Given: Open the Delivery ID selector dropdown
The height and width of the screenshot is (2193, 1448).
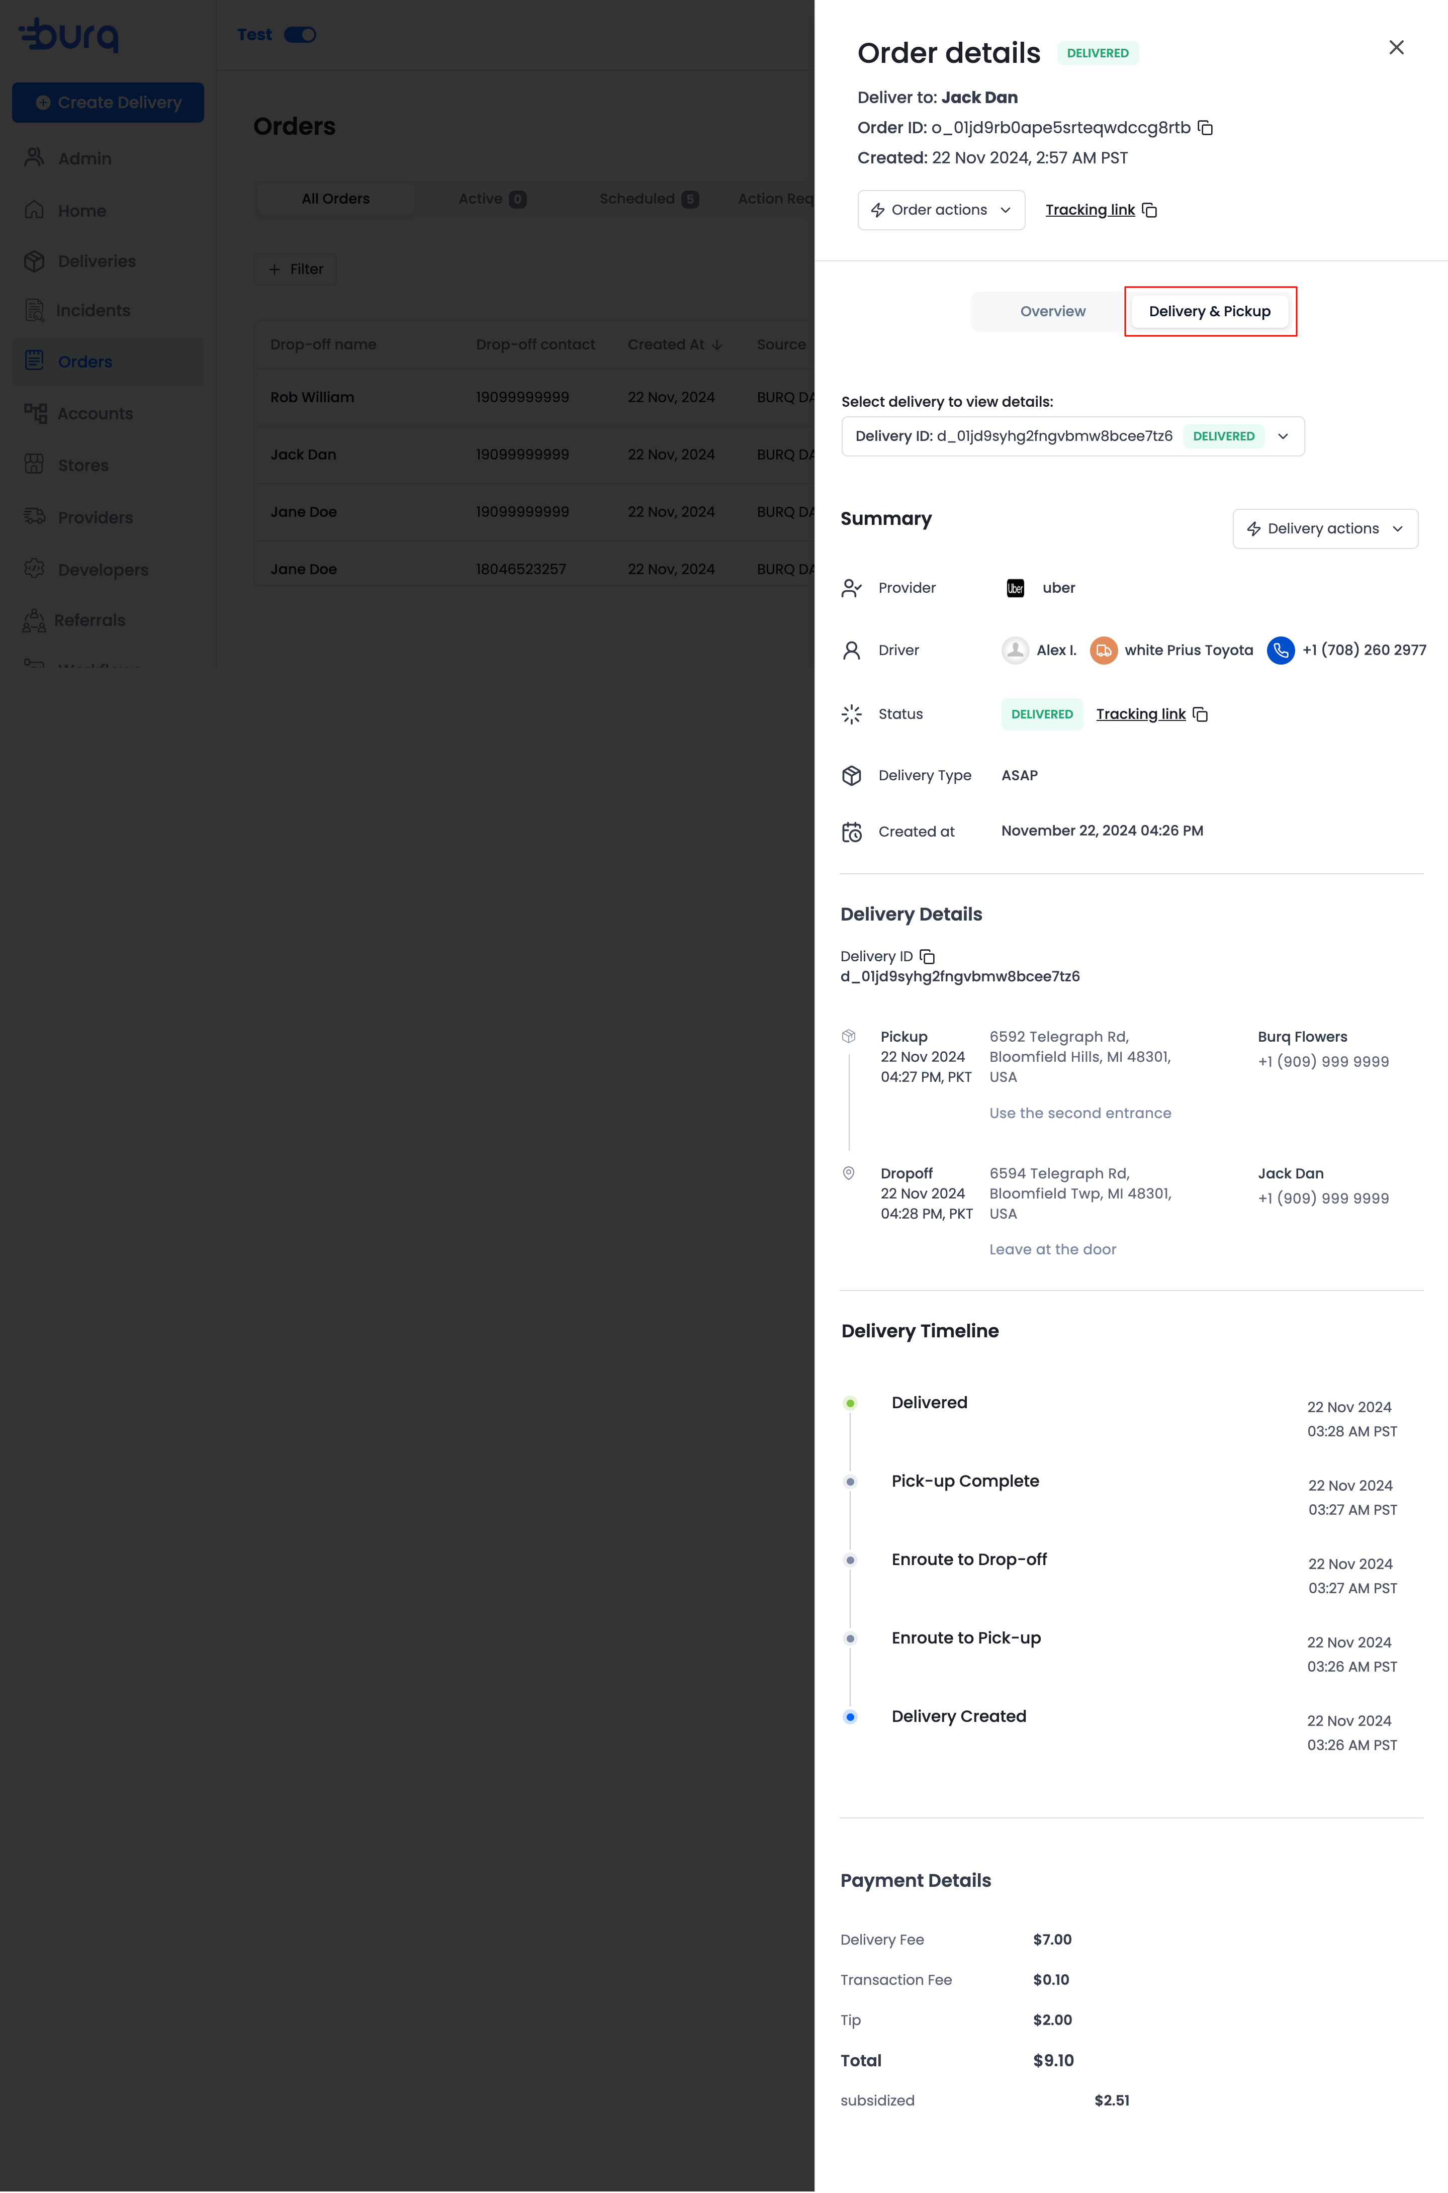Looking at the screenshot, I should click(x=1072, y=437).
